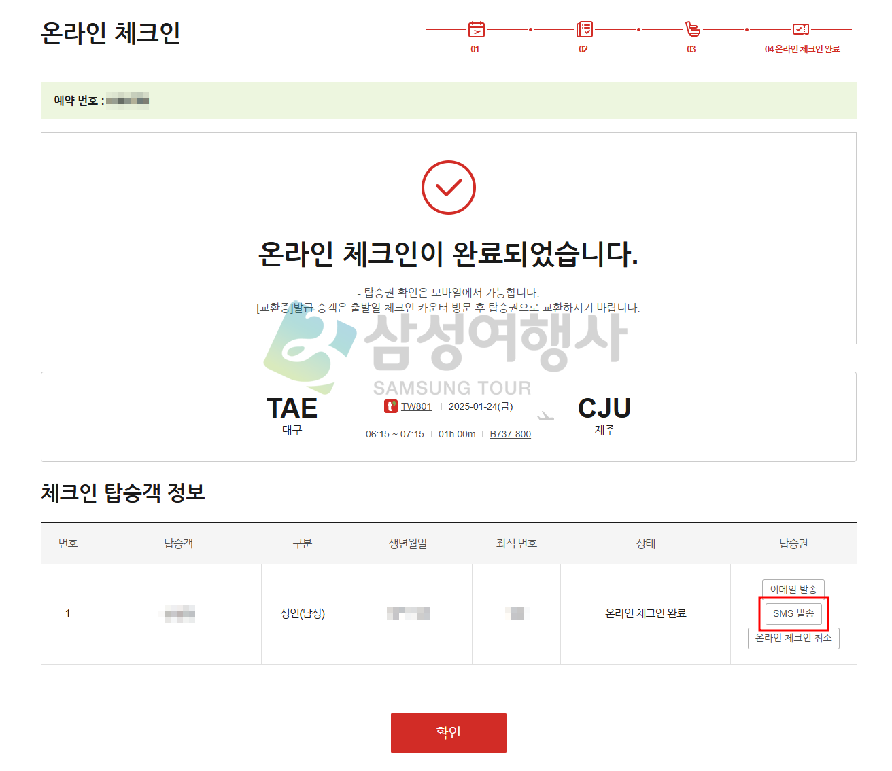
Task: Click the step 02 passenger list icon
Action: click(584, 29)
